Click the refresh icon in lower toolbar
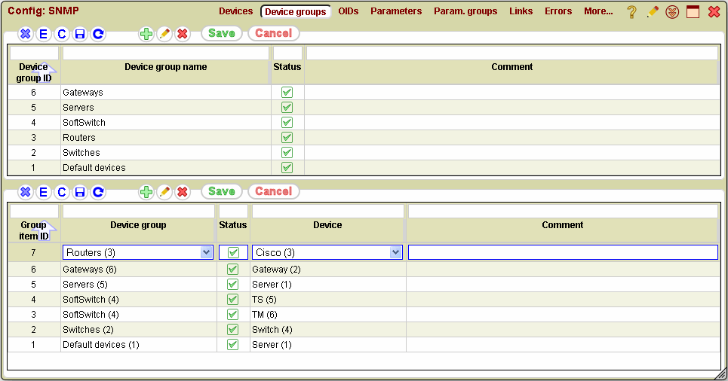 (x=98, y=192)
